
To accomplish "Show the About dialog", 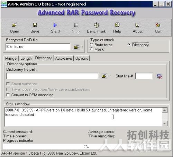I will [x=137, y=25].
